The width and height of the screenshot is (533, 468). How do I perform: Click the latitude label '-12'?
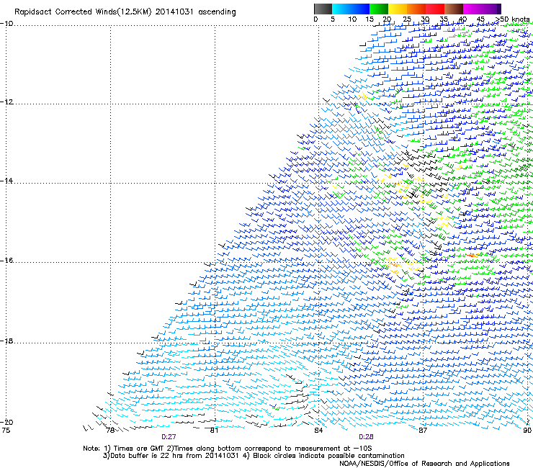6,102
